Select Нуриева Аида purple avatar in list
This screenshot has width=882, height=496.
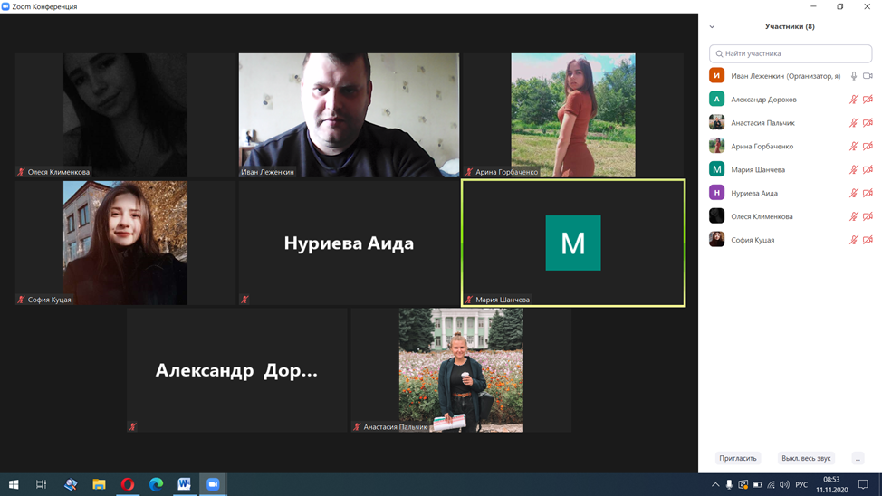tap(716, 193)
